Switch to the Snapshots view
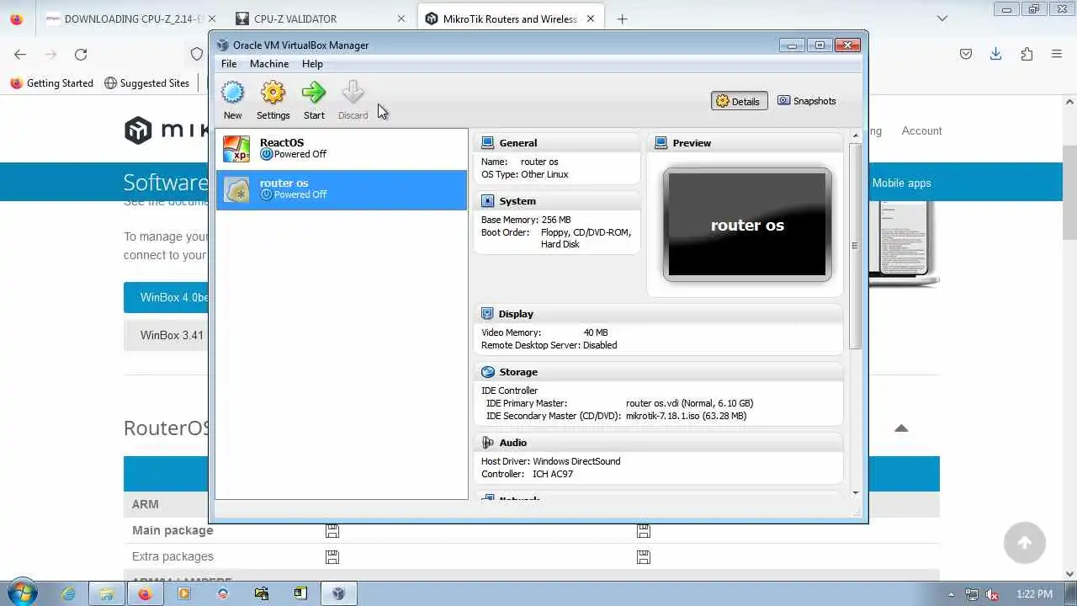Screen dimensions: 1077x606 (806, 101)
